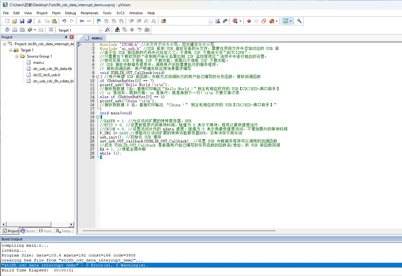Open the Peripherals menu
This screenshot has width=402, height=276.
[x=89, y=13]
